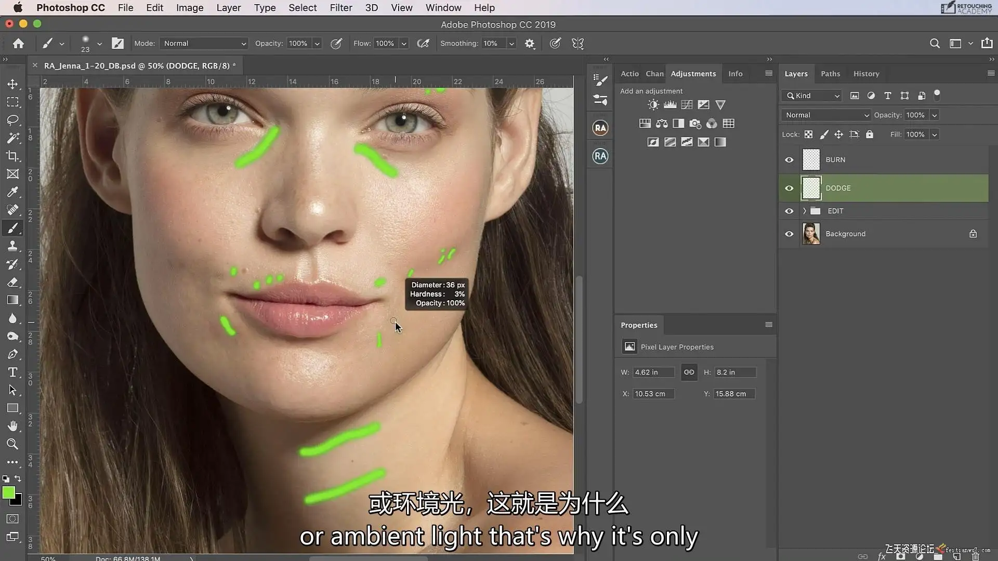Open the Image menu

(190, 8)
